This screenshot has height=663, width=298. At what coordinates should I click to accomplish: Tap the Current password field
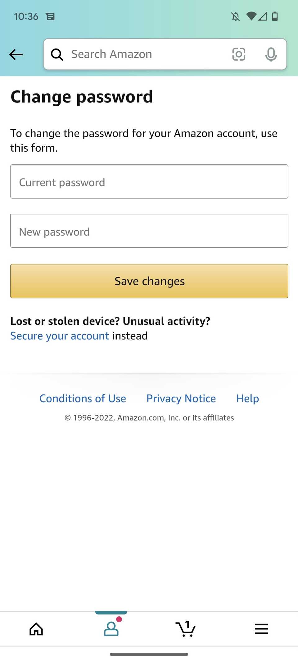(149, 182)
